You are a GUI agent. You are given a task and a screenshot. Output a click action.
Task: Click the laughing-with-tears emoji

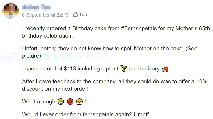tap(60, 102)
